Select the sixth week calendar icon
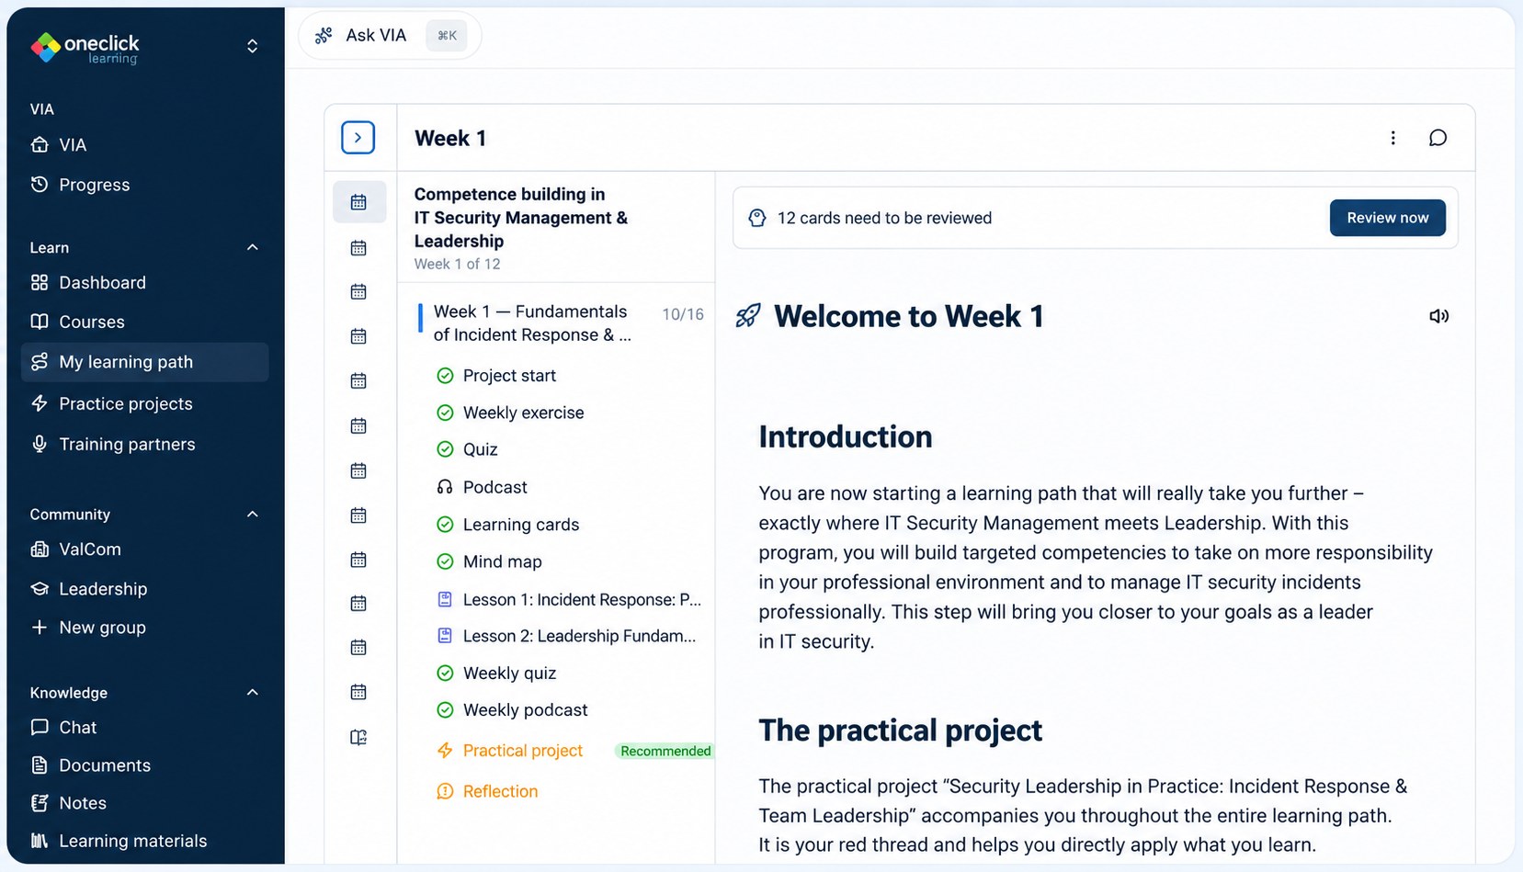Viewport: 1523px width, 872px height. tap(359, 425)
